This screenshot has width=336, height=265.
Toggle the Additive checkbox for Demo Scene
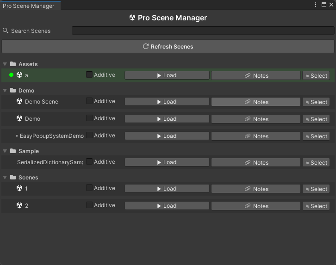point(89,101)
